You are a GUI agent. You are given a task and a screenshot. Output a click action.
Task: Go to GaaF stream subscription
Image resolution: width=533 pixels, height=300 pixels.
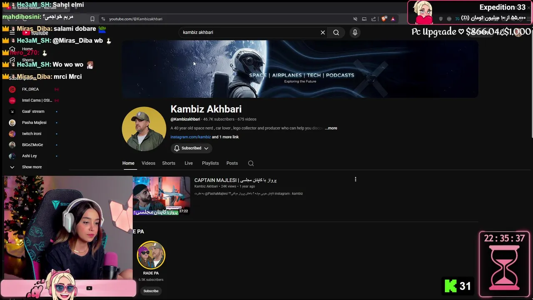[33, 112]
